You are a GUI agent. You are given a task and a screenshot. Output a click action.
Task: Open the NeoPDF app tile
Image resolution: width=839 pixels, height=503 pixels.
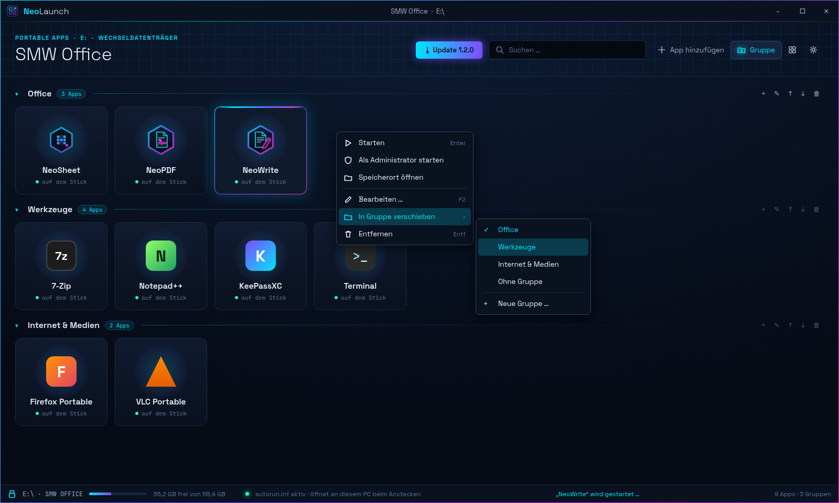coord(161,150)
